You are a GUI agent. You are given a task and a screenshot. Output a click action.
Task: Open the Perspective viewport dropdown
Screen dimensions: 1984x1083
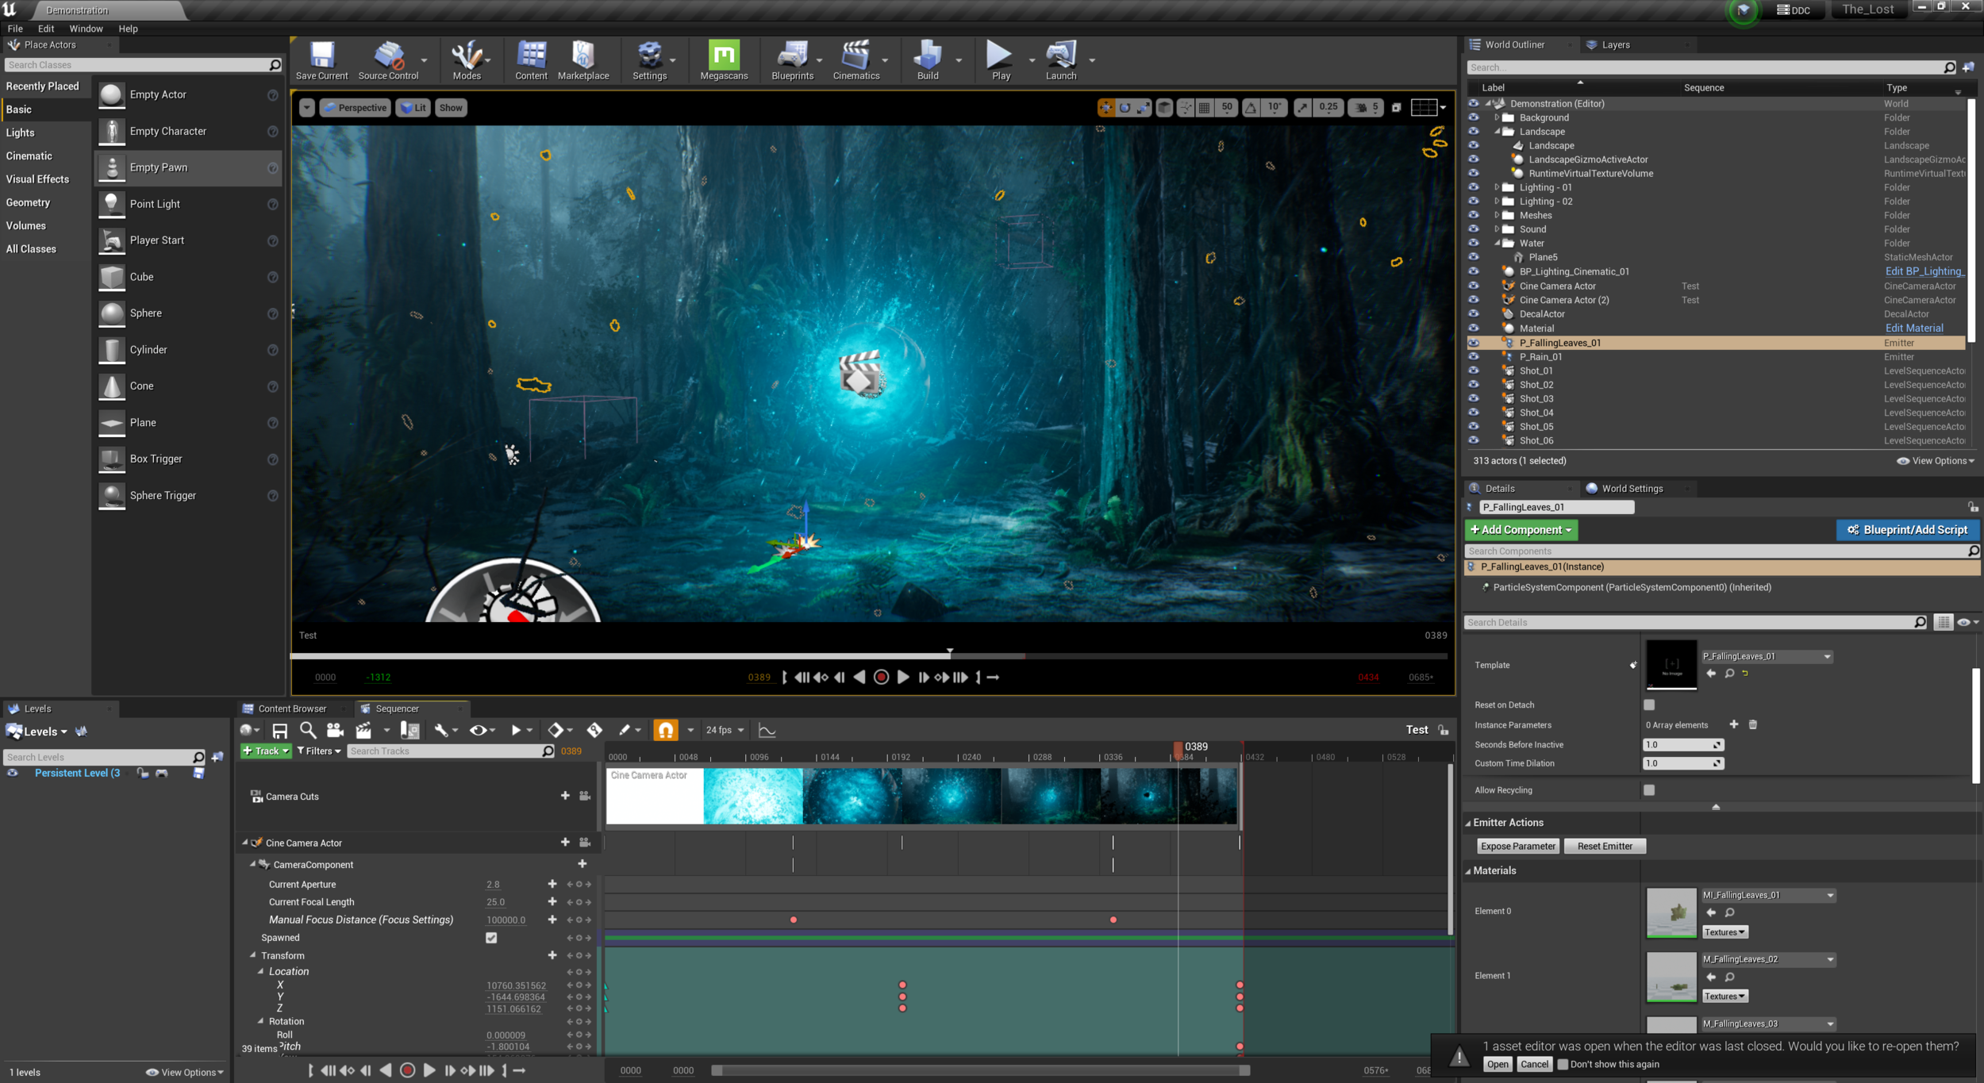[355, 108]
